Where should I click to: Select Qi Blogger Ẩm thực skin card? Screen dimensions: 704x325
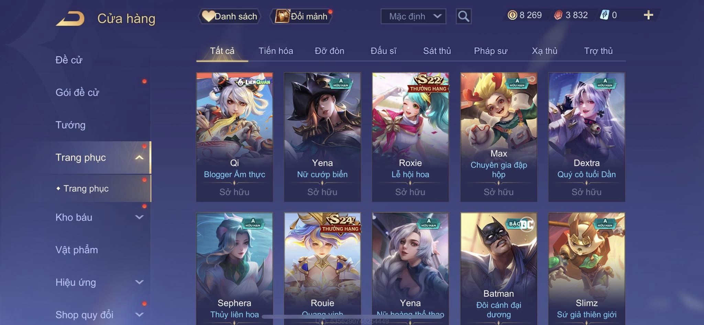[x=234, y=137]
